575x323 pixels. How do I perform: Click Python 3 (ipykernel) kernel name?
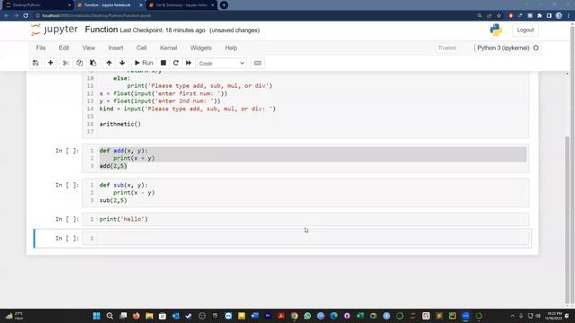click(503, 48)
